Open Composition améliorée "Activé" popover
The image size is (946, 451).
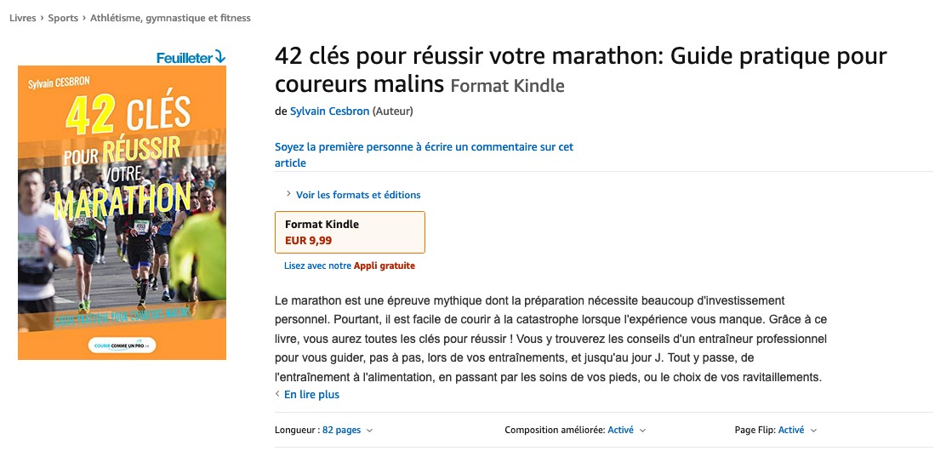coord(620,431)
